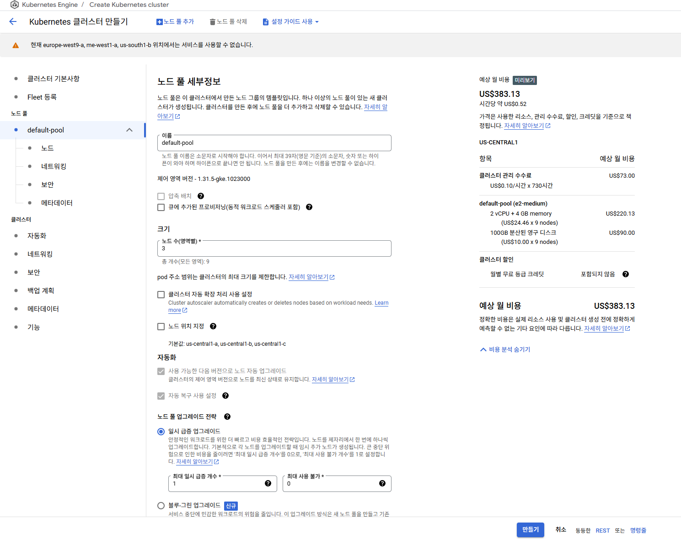Open help icon beside 포함되지 않음

click(x=626, y=274)
